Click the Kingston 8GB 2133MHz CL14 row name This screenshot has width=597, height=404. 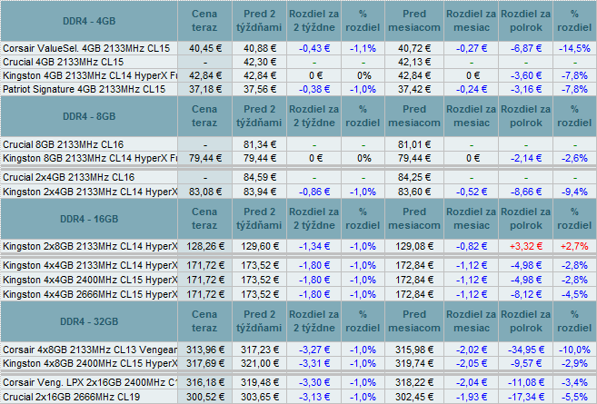90,158
